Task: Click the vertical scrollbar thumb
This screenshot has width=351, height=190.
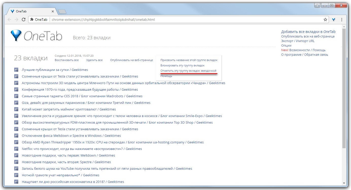Action: tap(344, 88)
